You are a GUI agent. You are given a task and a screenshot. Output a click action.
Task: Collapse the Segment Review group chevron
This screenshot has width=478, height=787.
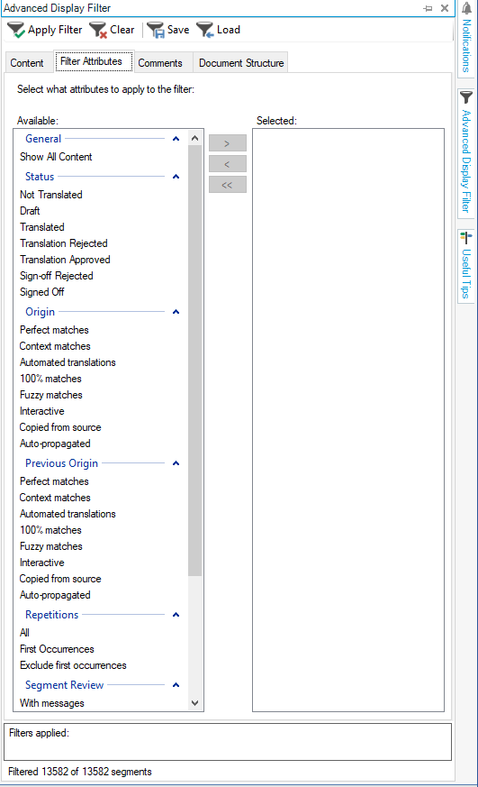coord(176,685)
